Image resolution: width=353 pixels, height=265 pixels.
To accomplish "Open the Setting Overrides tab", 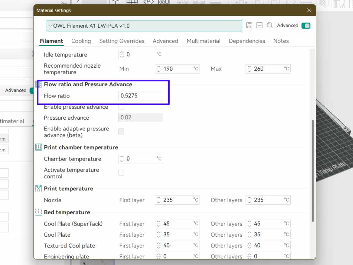I will coord(122,41).
